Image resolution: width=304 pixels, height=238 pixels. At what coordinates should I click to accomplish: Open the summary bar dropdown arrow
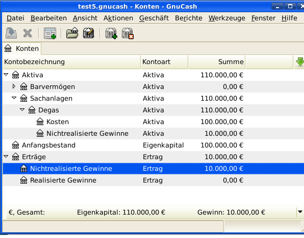(300, 212)
